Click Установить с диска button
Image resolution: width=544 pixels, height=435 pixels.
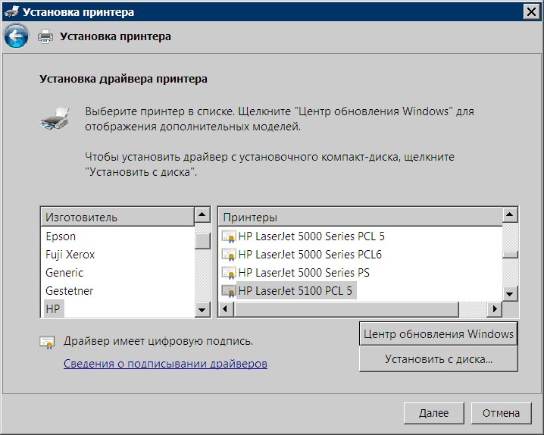point(438,359)
